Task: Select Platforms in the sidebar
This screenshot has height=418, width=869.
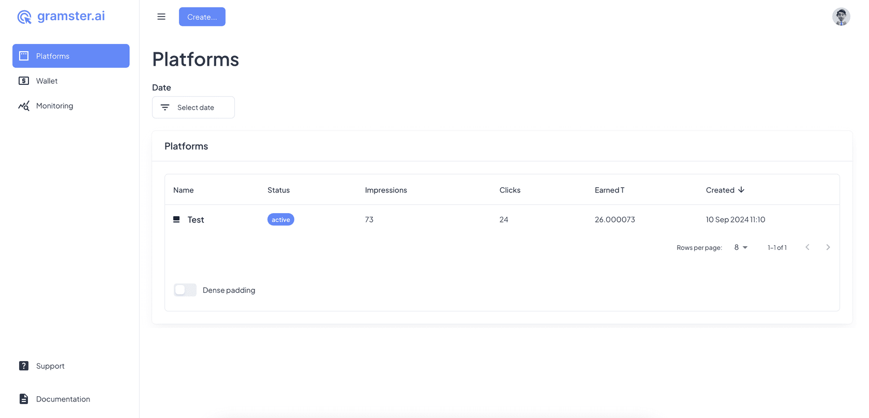Action: [71, 56]
